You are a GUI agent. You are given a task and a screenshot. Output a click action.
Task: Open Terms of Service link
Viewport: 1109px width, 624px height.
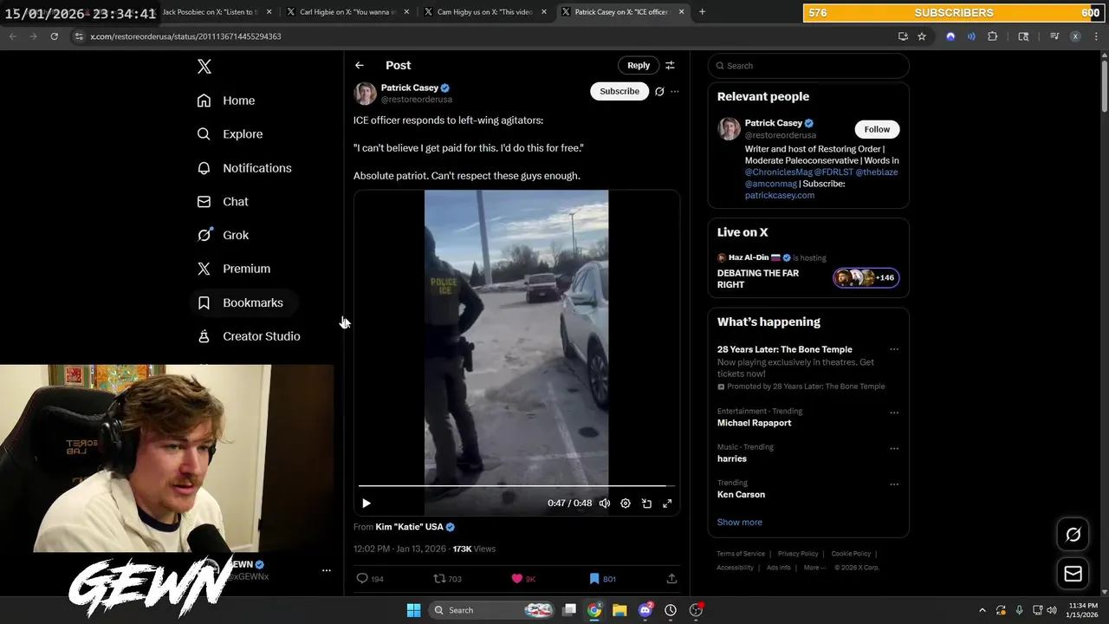point(741,554)
